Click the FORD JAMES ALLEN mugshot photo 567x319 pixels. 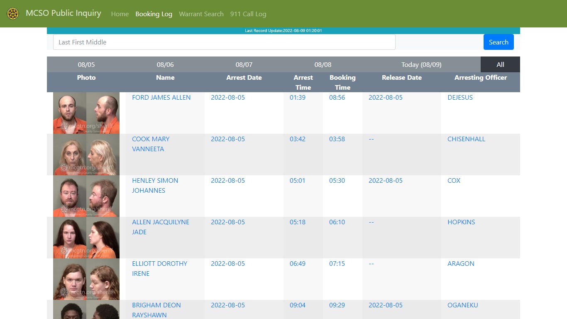[x=86, y=113]
